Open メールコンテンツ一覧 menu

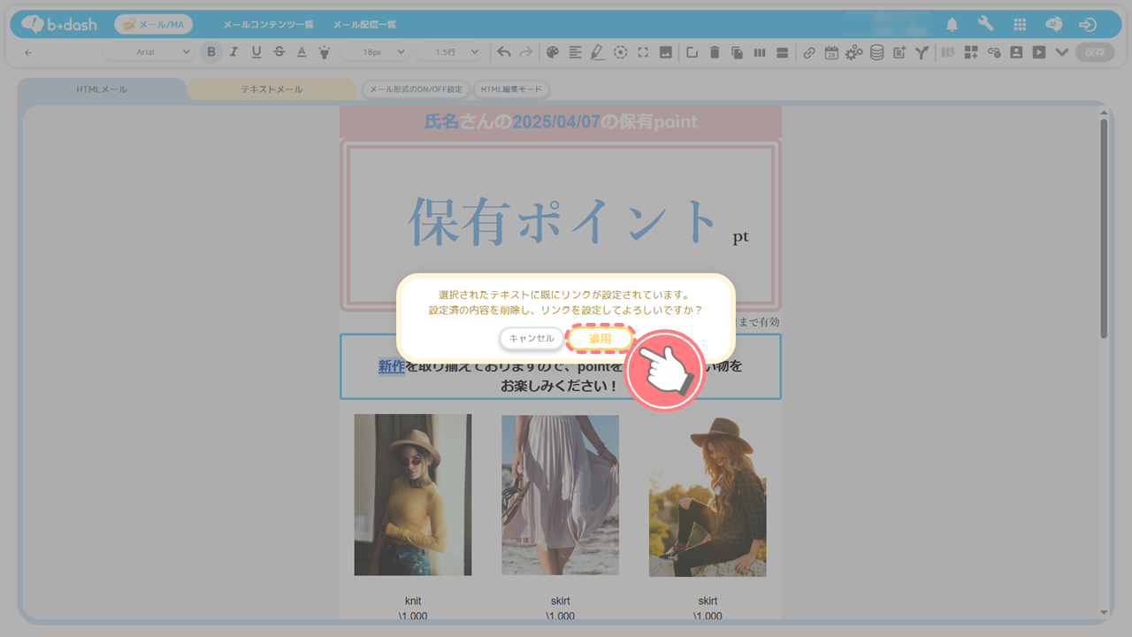pyautogui.click(x=268, y=25)
